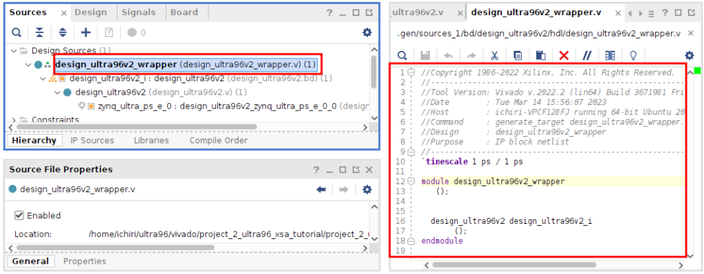Toggle the fold marker at endmodule line 18
The width and height of the screenshot is (704, 274).
coord(411,241)
